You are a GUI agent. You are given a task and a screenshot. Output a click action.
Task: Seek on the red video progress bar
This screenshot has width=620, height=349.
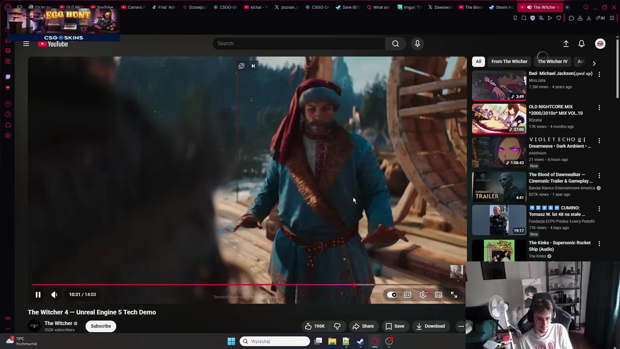point(247,285)
